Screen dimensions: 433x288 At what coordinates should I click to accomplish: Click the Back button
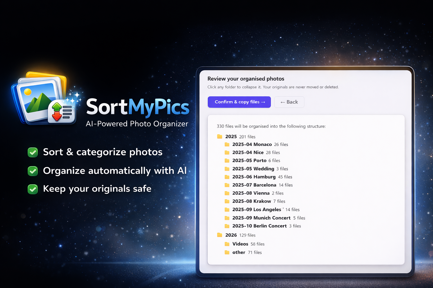click(x=289, y=102)
